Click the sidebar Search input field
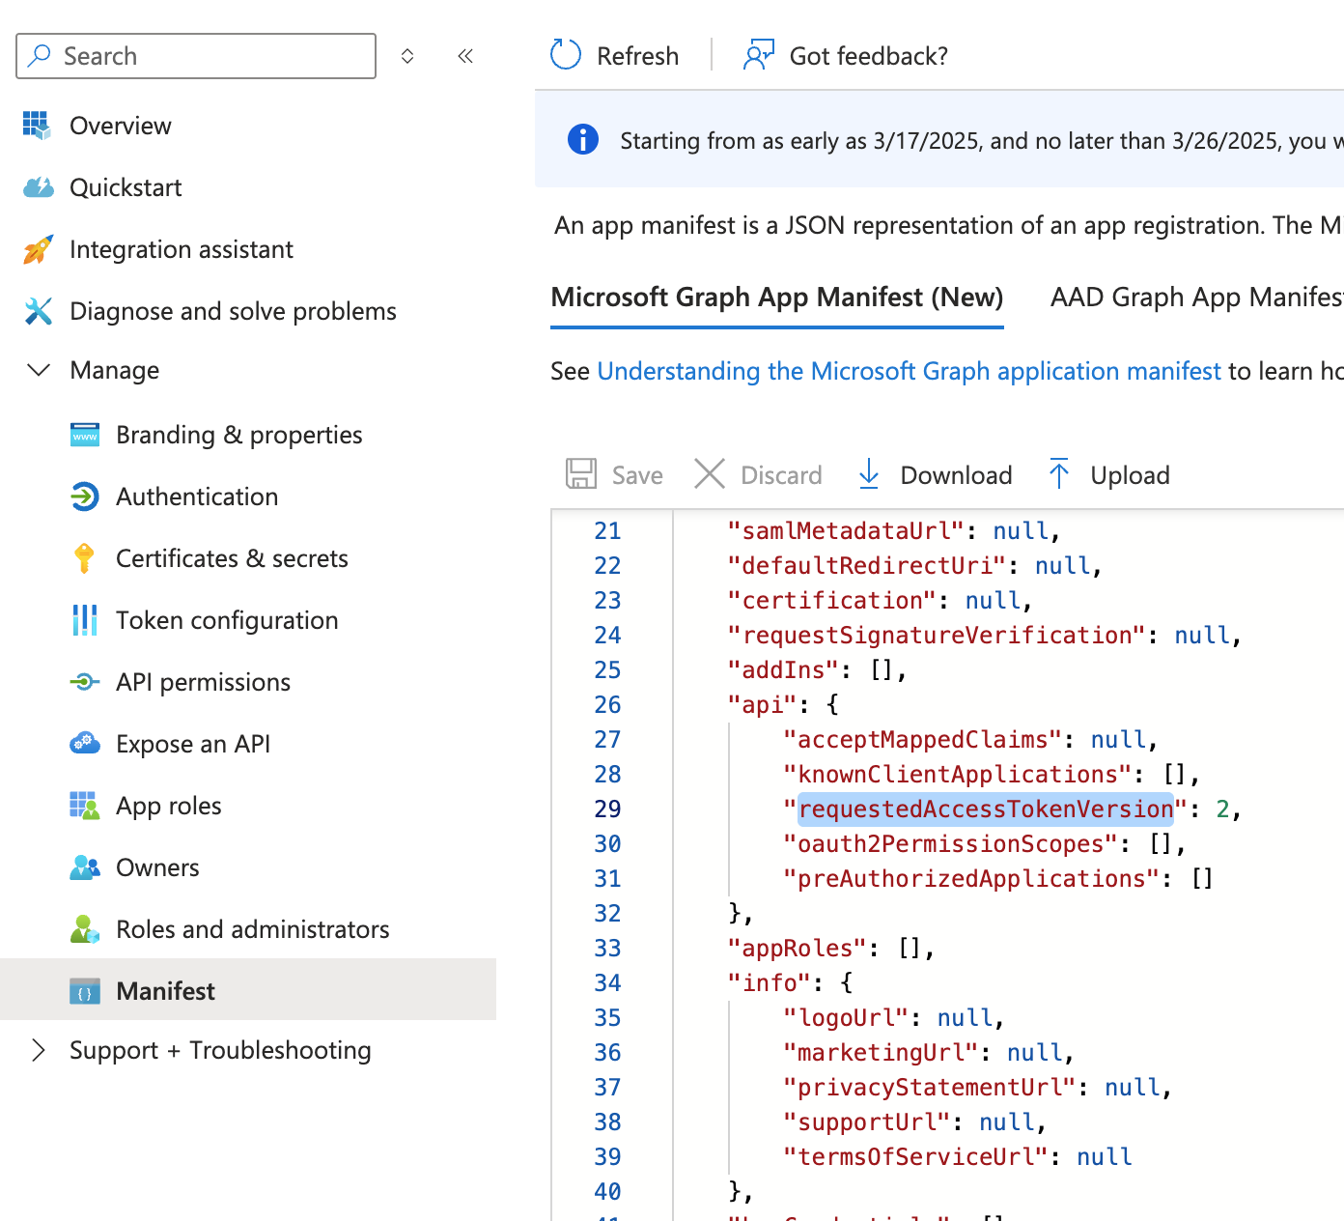 pyautogui.click(x=196, y=56)
